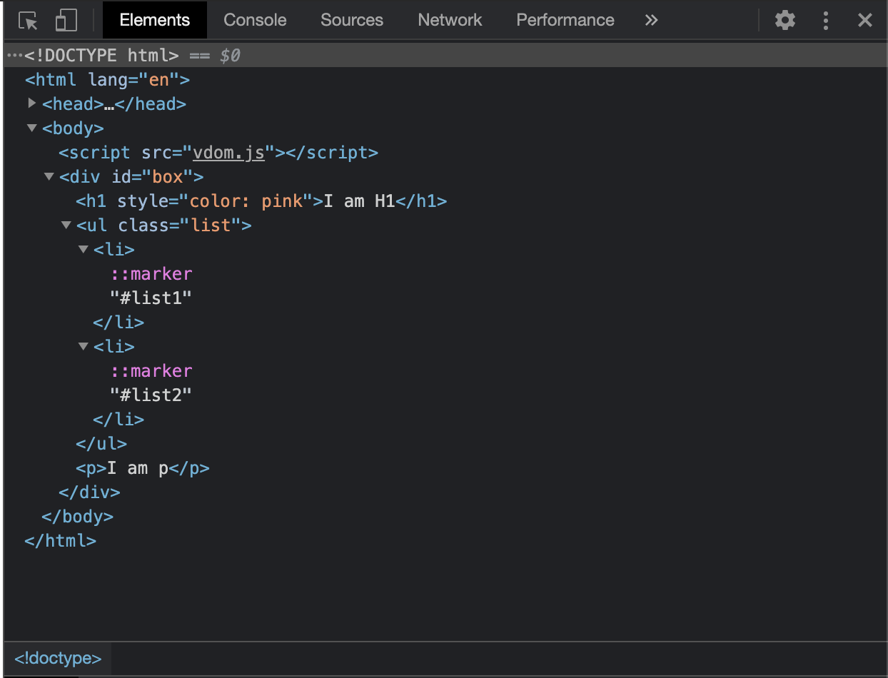The width and height of the screenshot is (888, 678).
Task: Open DevTools settings gear
Action: point(785,20)
